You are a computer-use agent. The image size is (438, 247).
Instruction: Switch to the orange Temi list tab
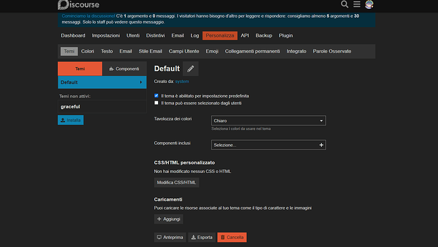point(80,68)
